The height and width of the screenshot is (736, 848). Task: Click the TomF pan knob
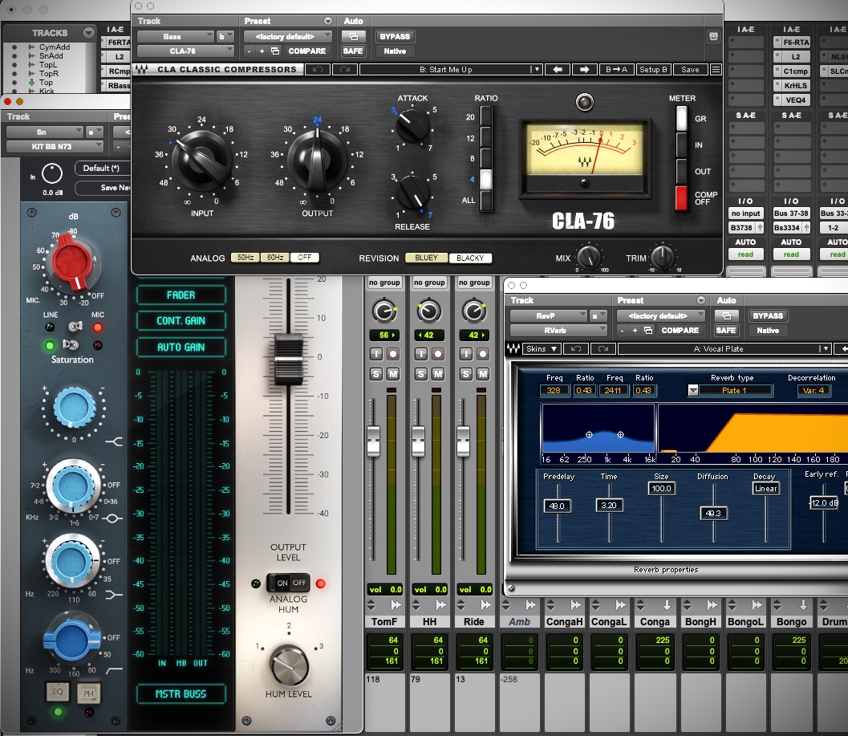click(x=383, y=311)
